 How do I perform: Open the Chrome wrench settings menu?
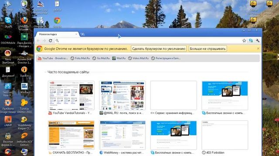click(x=258, y=41)
